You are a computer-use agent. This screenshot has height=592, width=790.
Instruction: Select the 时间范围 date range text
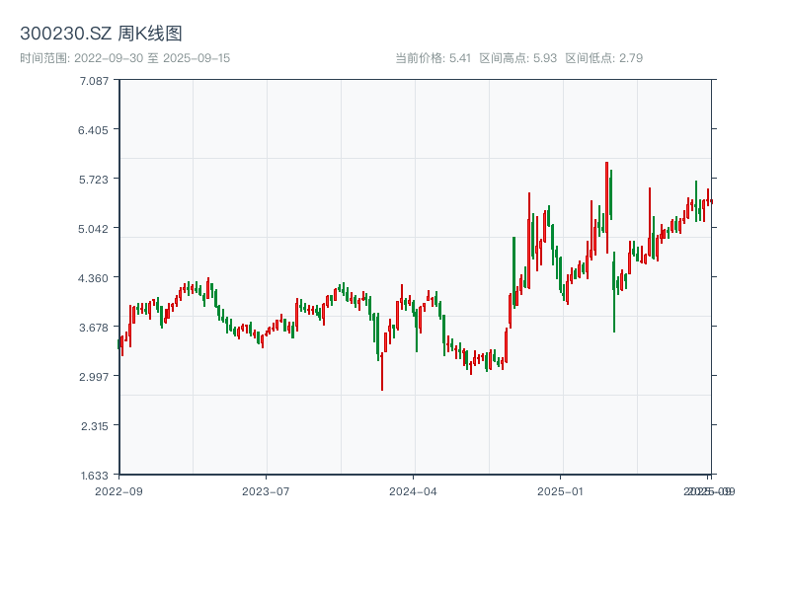coord(125,58)
